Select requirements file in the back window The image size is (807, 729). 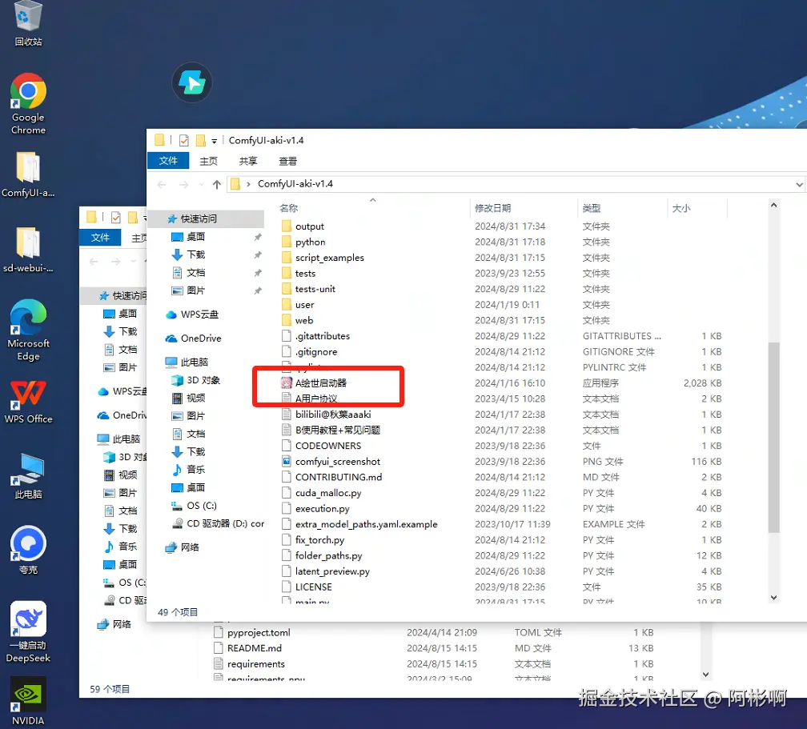(256, 664)
